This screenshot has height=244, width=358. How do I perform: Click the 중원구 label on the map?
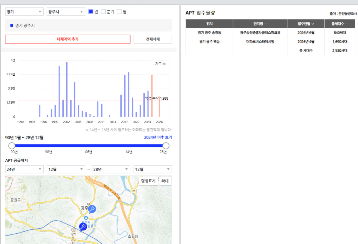pyautogui.click(x=15, y=200)
